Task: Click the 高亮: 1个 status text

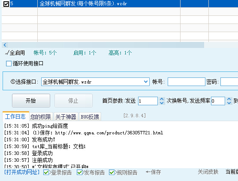Action: [120, 53]
